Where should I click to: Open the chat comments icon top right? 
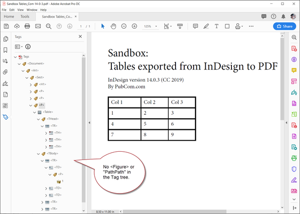pos(264,17)
